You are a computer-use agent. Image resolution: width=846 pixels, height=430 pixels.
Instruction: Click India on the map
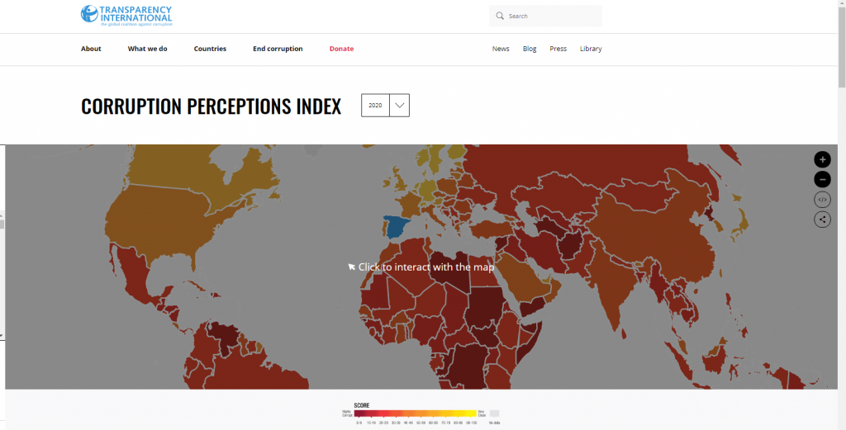point(615,283)
